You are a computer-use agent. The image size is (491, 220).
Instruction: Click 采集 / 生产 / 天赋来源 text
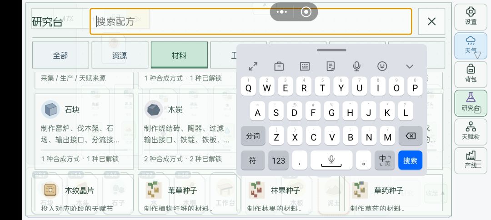coord(73,78)
